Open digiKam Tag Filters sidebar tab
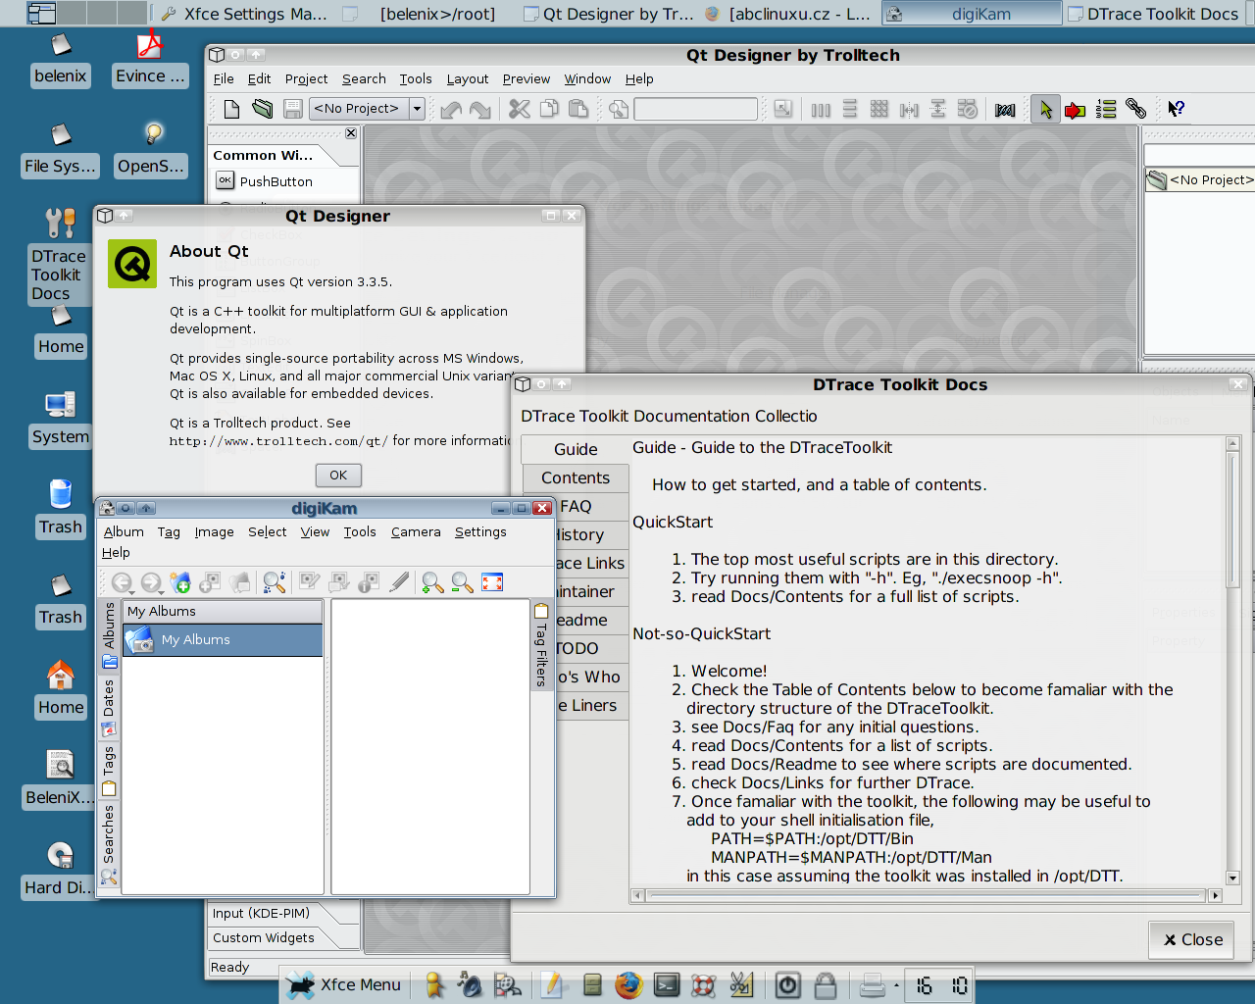 coord(541,646)
